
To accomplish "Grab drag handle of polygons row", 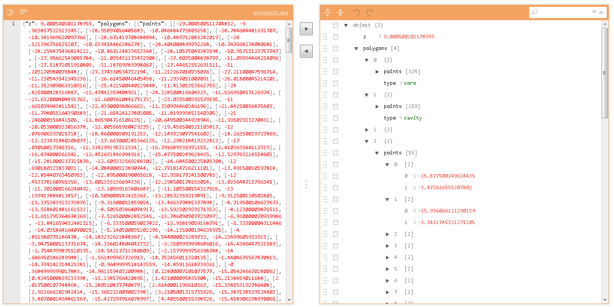I will pos(326,48).
